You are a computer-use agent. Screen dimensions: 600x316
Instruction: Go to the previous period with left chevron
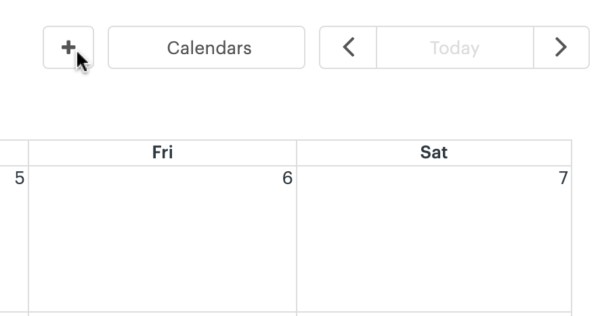(348, 47)
